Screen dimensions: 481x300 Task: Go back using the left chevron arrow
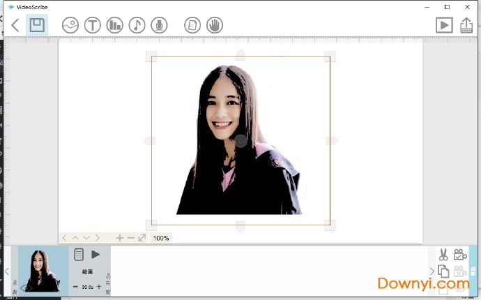click(x=15, y=25)
